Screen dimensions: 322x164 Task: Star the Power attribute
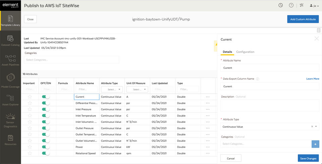click(30, 147)
